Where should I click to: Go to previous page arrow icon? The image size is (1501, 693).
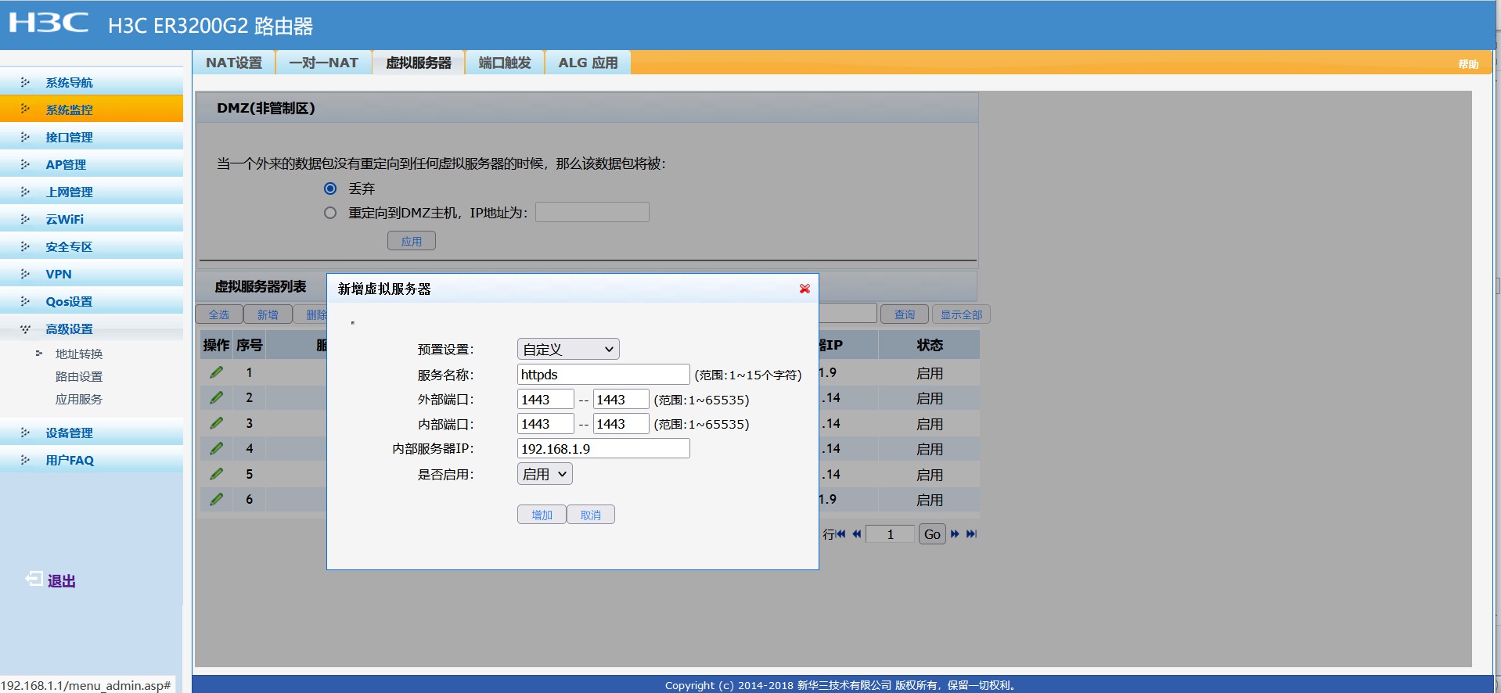coord(857,534)
